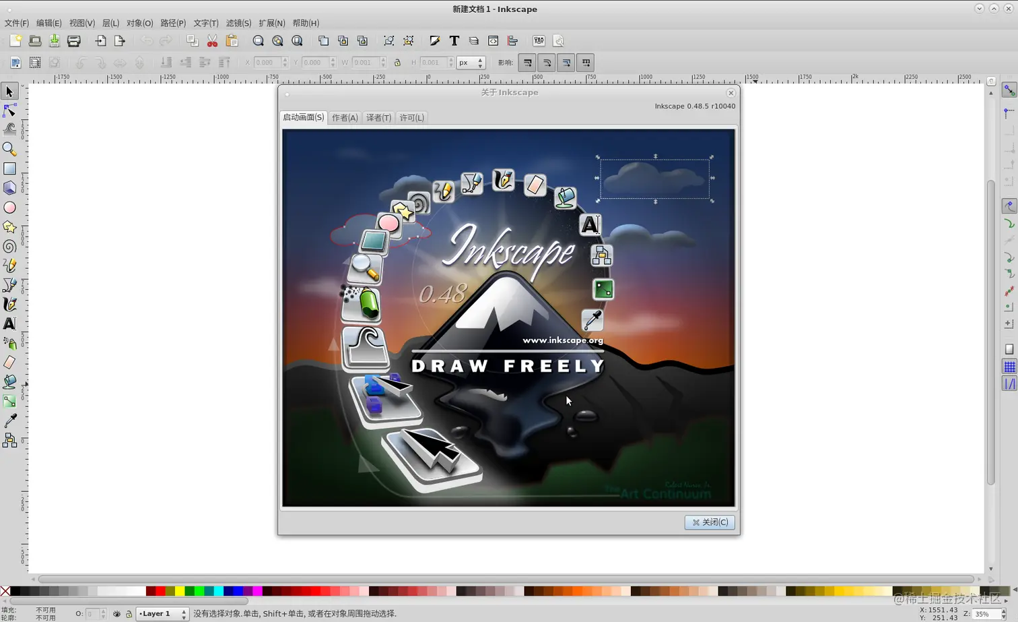The width and height of the screenshot is (1018, 622).
Task: Click the zoom 35% input field
Action: click(986, 614)
